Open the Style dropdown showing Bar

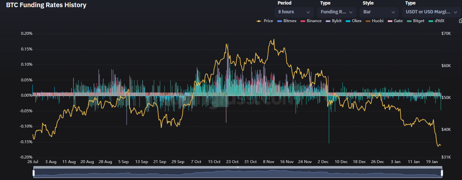click(x=379, y=12)
